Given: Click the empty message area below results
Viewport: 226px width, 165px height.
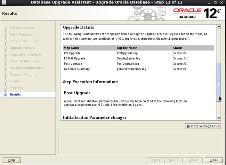Looking at the screenshot, I should (140, 143).
